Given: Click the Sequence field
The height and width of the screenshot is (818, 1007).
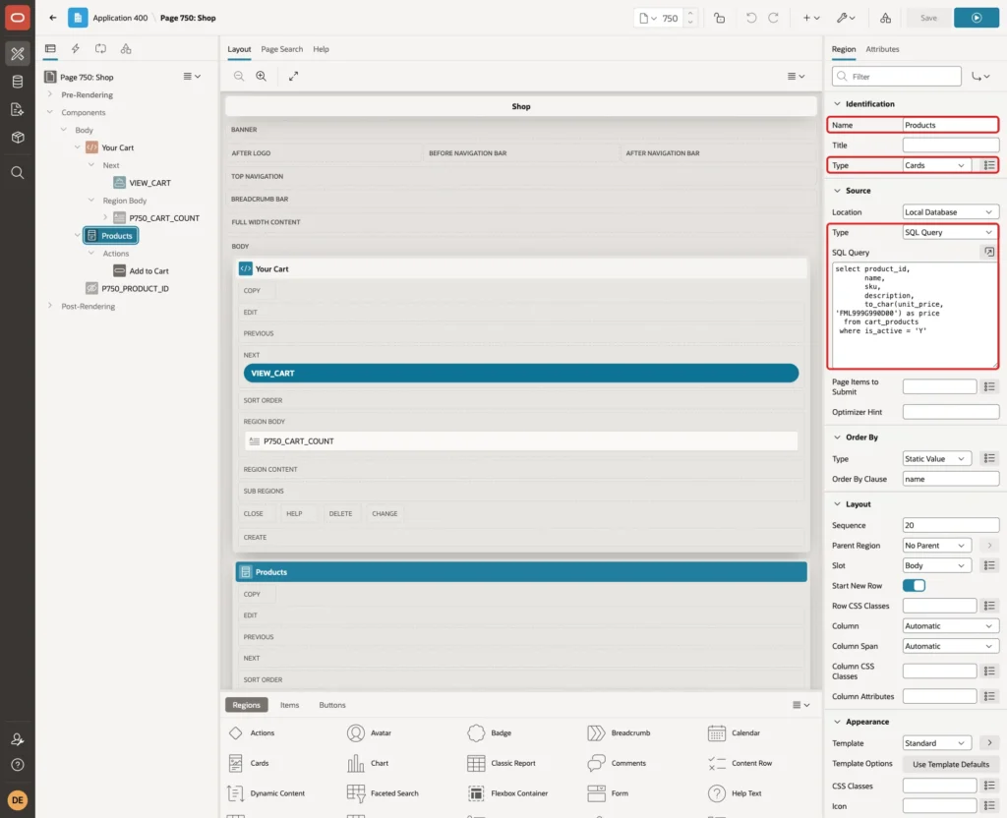Looking at the screenshot, I should 951,525.
